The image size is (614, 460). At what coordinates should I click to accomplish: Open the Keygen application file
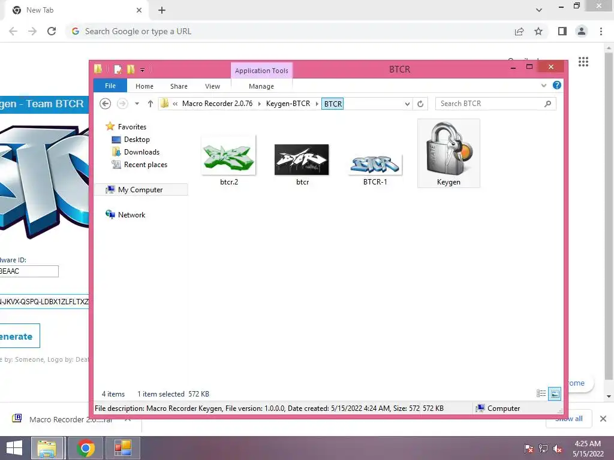click(x=449, y=153)
